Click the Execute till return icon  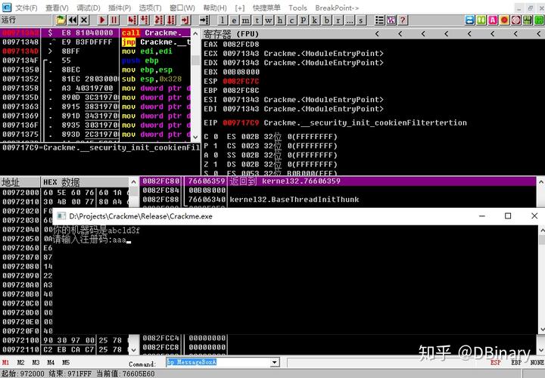(185, 20)
